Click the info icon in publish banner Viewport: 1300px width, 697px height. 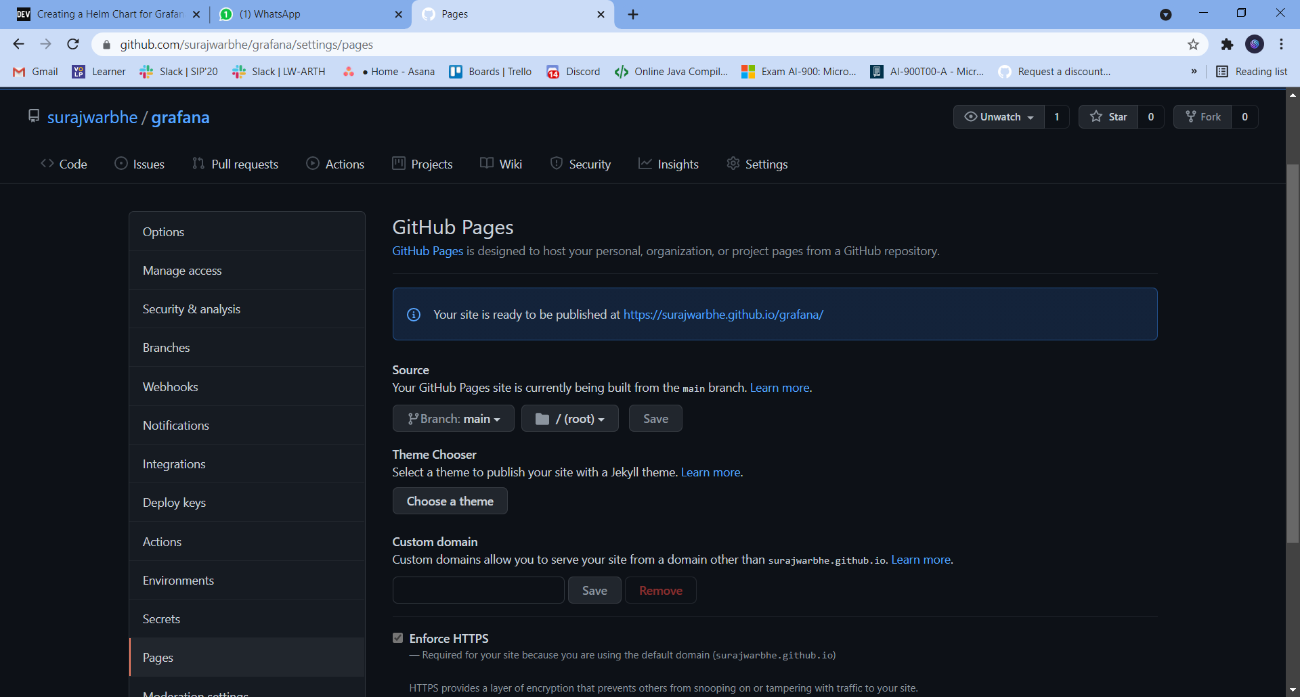point(414,314)
